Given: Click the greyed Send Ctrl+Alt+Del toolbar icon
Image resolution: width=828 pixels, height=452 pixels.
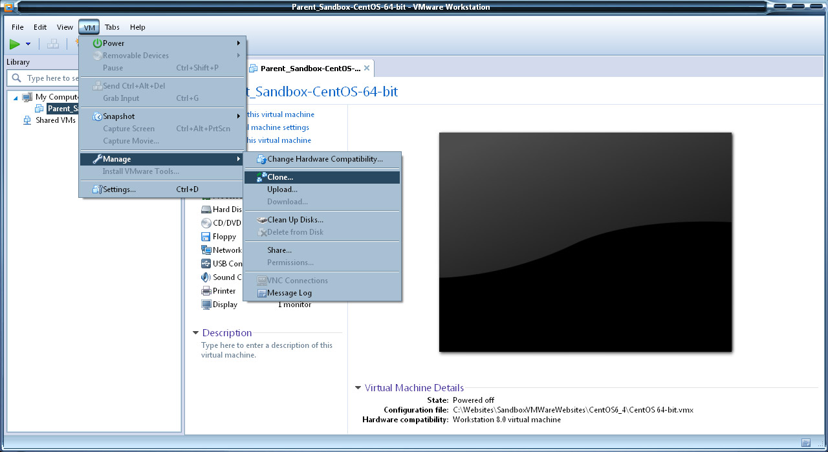Looking at the screenshot, I should pos(53,44).
